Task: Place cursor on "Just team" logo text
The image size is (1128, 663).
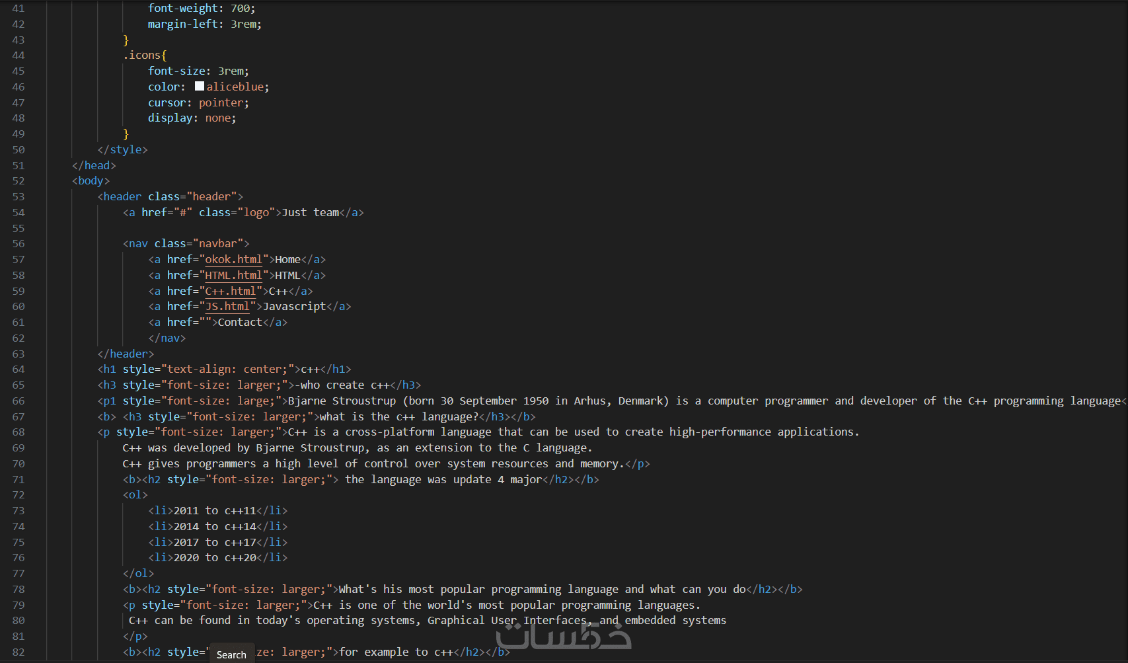Action: (x=311, y=213)
